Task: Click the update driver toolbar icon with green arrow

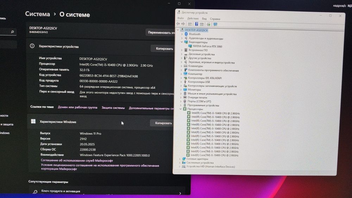Action: [208, 24]
